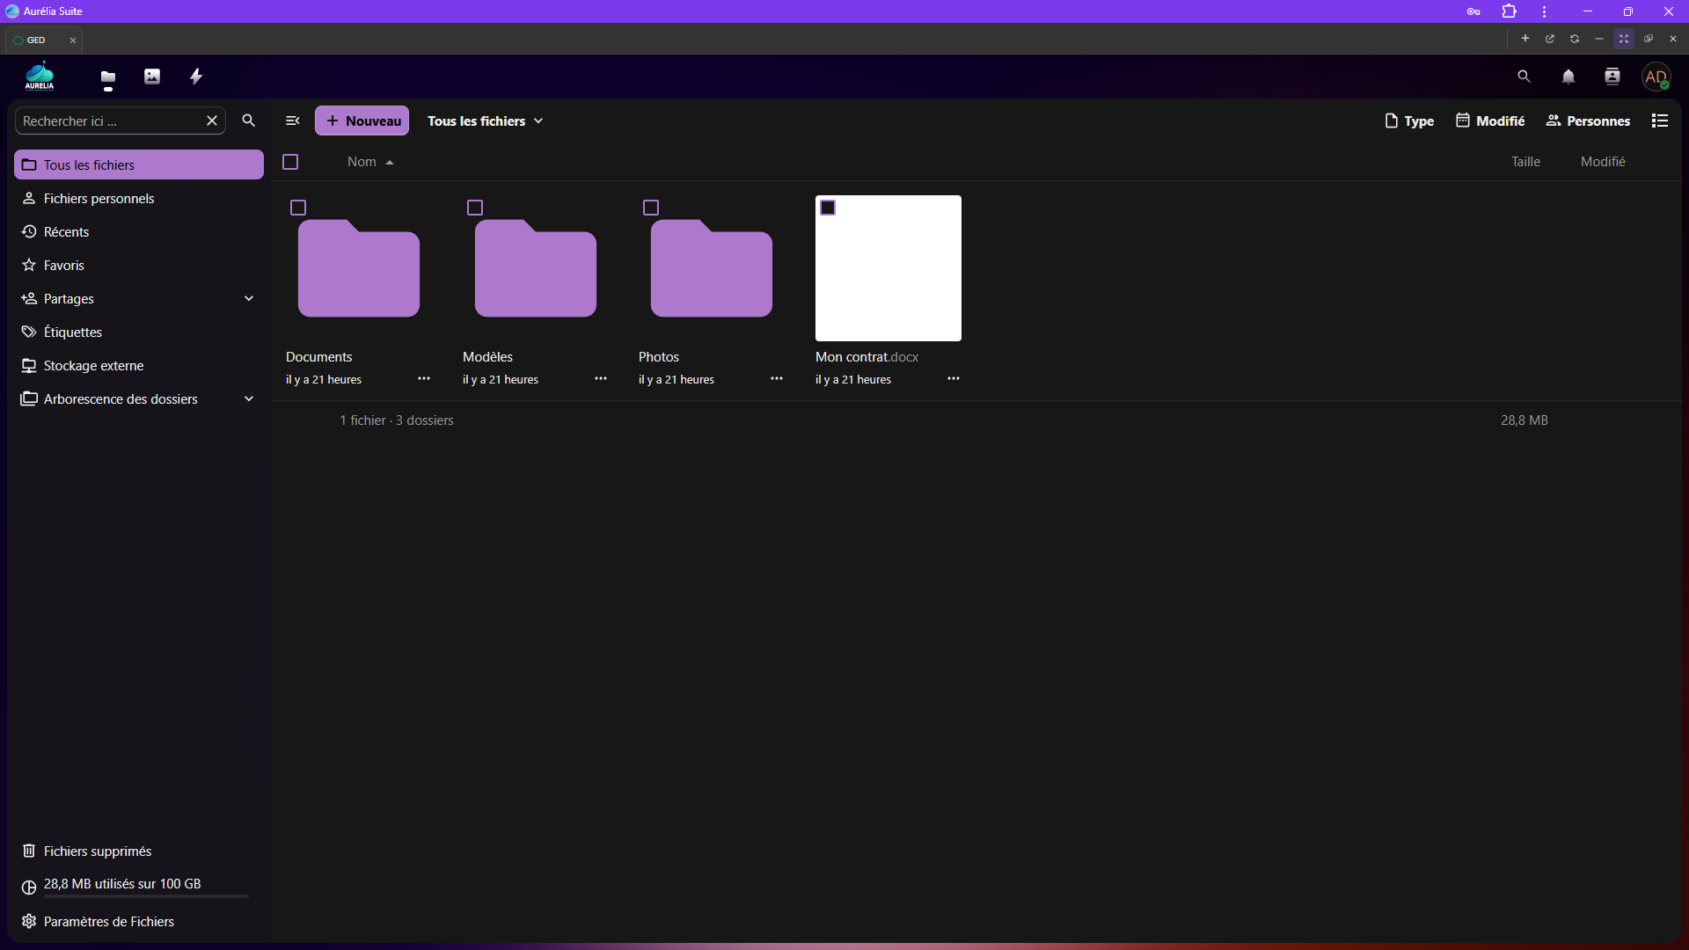Switch to list view icon
Image resolution: width=1689 pixels, height=950 pixels.
coord(1659,121)
